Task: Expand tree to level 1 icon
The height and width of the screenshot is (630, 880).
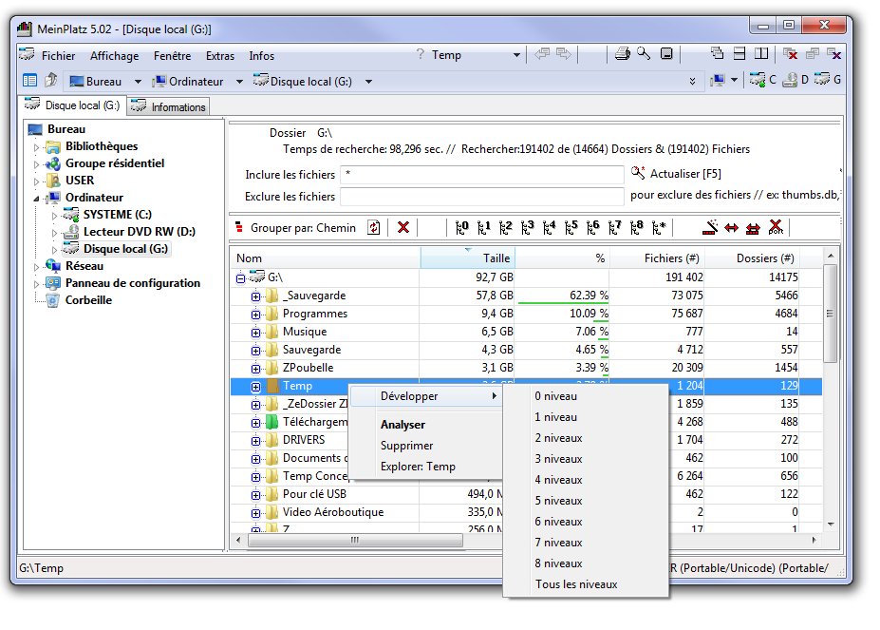Action: coord(483,228)
